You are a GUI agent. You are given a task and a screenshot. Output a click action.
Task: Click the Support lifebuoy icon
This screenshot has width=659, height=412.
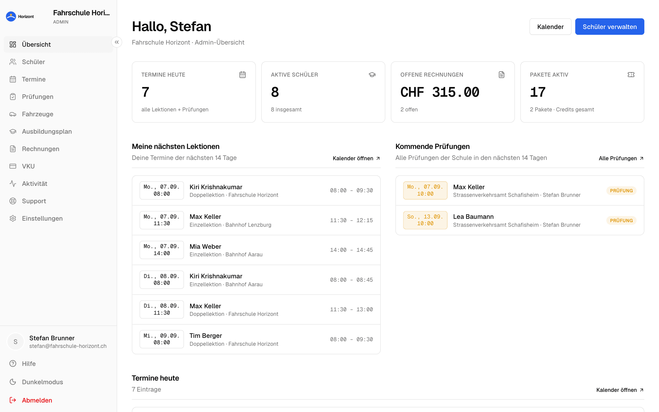pos(13,201)
